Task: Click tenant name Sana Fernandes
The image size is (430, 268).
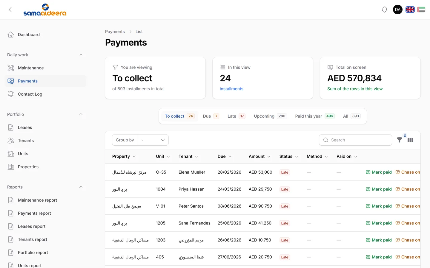Action: [x=194, y=223]
